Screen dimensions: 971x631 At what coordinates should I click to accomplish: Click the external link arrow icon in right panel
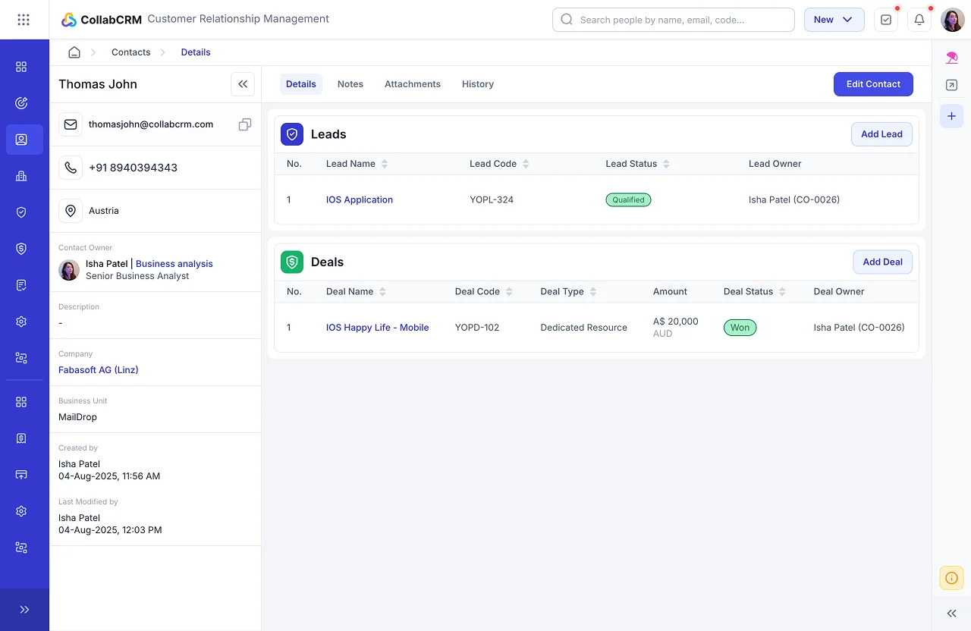tap(951, 86)
